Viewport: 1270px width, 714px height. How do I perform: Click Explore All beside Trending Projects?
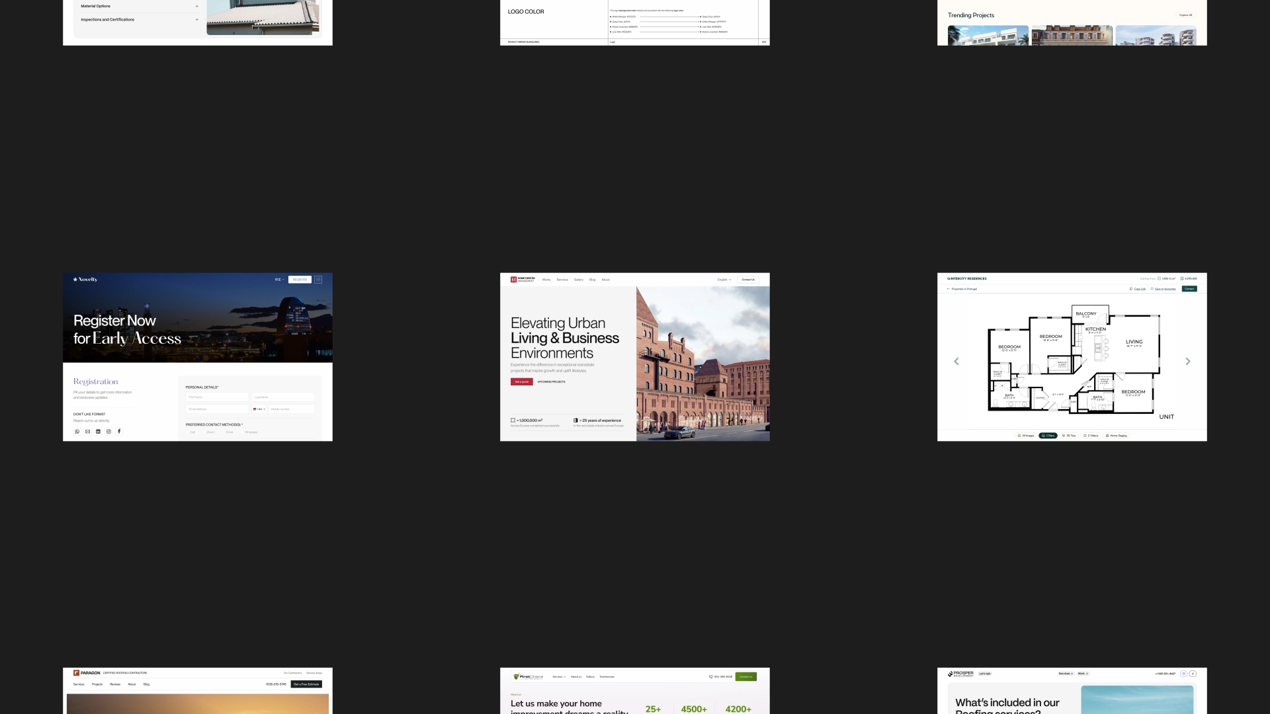tap(1185, 15)
